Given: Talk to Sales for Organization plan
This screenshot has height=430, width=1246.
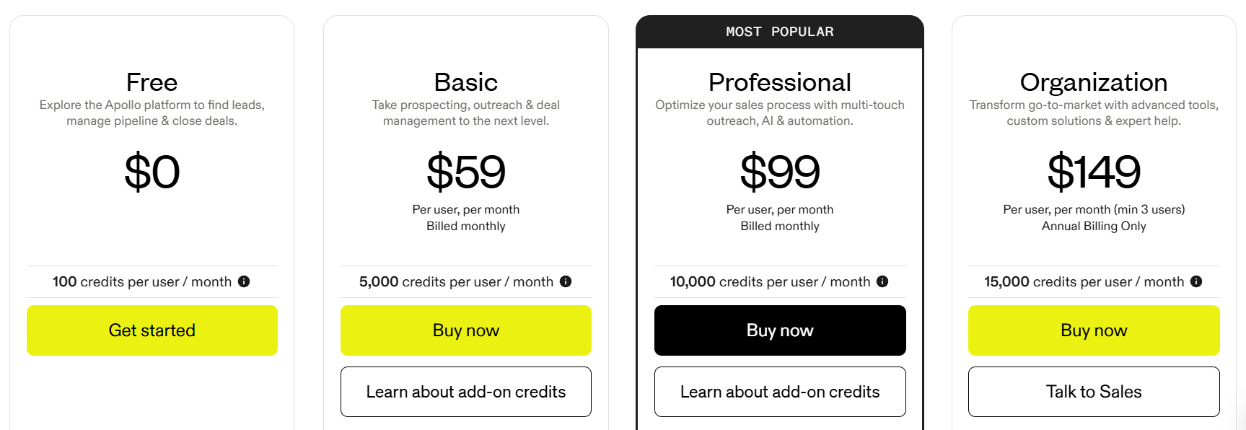Looking at the screenshot, I should pyautogui.click(x=1094, y=392).
